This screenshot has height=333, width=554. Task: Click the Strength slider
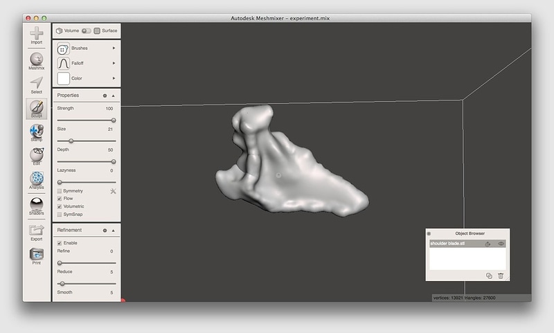[x=87, y=120]
